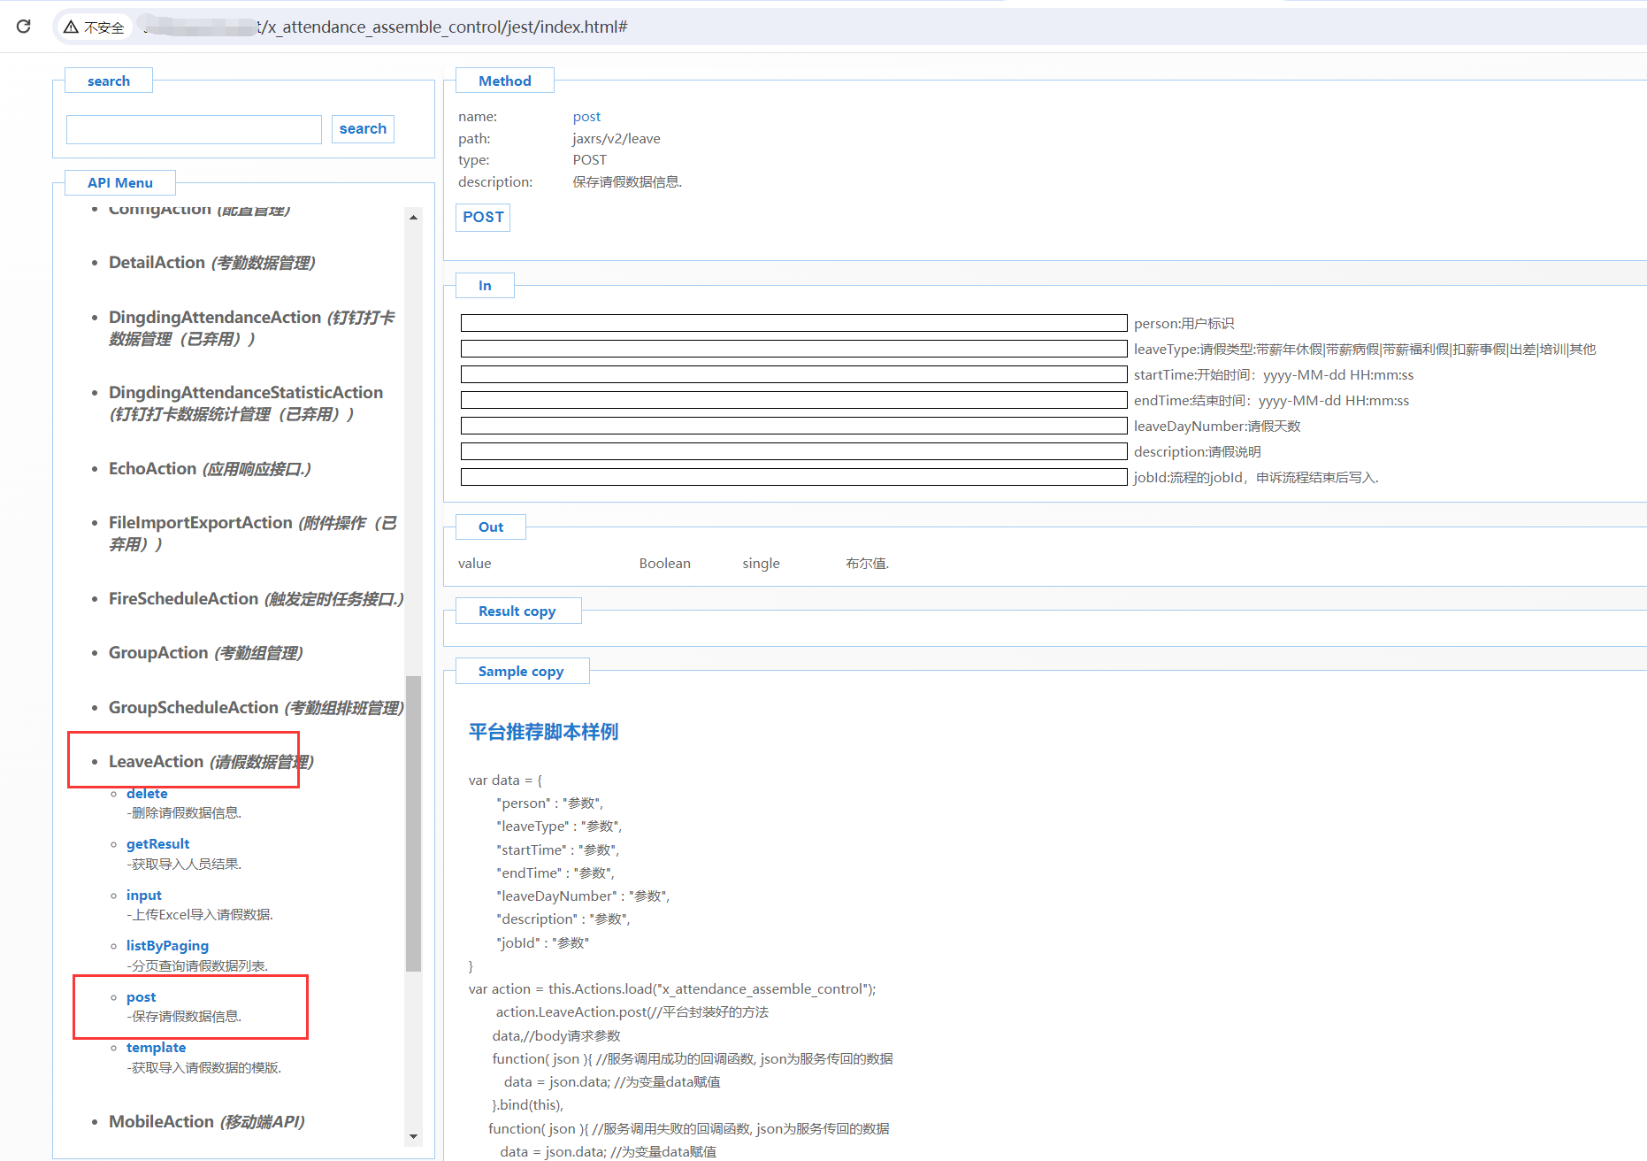
Task: Click the Result copy label
Action: [517, 611]
